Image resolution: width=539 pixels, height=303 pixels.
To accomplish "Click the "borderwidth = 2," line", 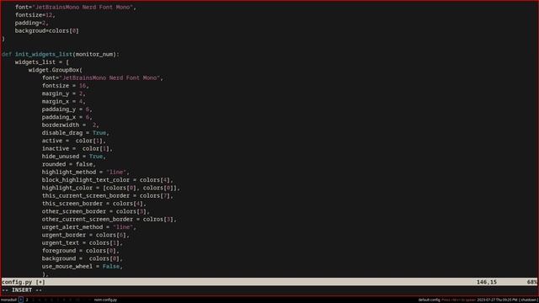I will (71, 125).
